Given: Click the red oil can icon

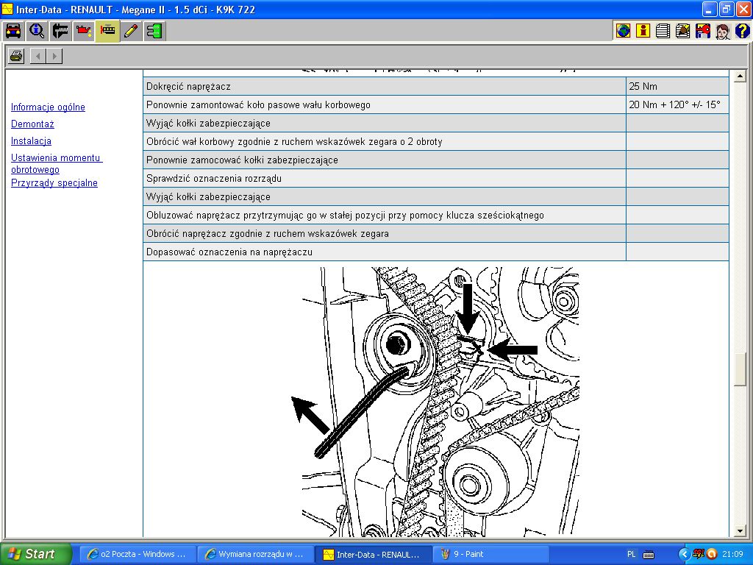Looking at the screenshot, I should [x=84, y=31].
